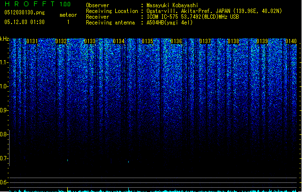The width and height of the screenshot is (302, 192).
Task: Click the Receiver label
Action: point(97,17)
